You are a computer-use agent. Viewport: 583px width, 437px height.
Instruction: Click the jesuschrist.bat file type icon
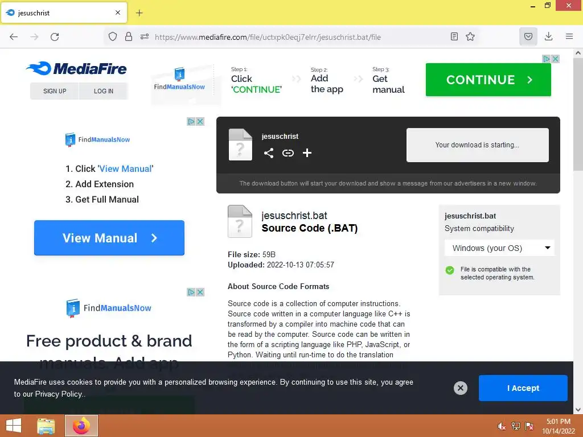pos(240,221)
